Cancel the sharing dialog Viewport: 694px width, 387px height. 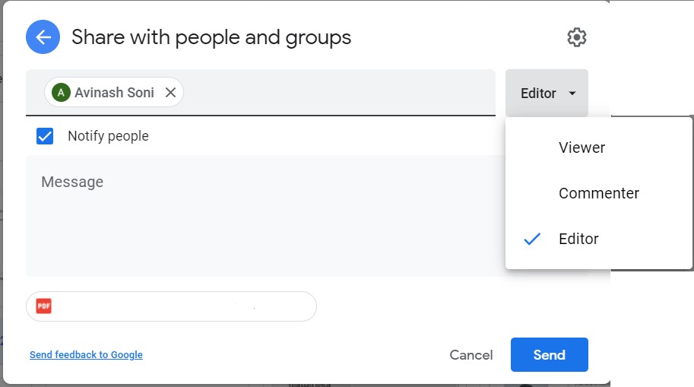coord(471,355)
